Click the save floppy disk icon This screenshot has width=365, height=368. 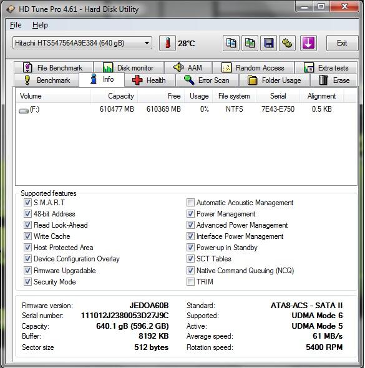click(268, 43)
